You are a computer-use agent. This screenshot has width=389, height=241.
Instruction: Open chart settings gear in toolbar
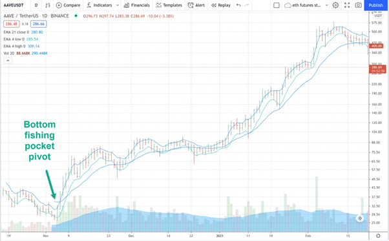[335, 5]
